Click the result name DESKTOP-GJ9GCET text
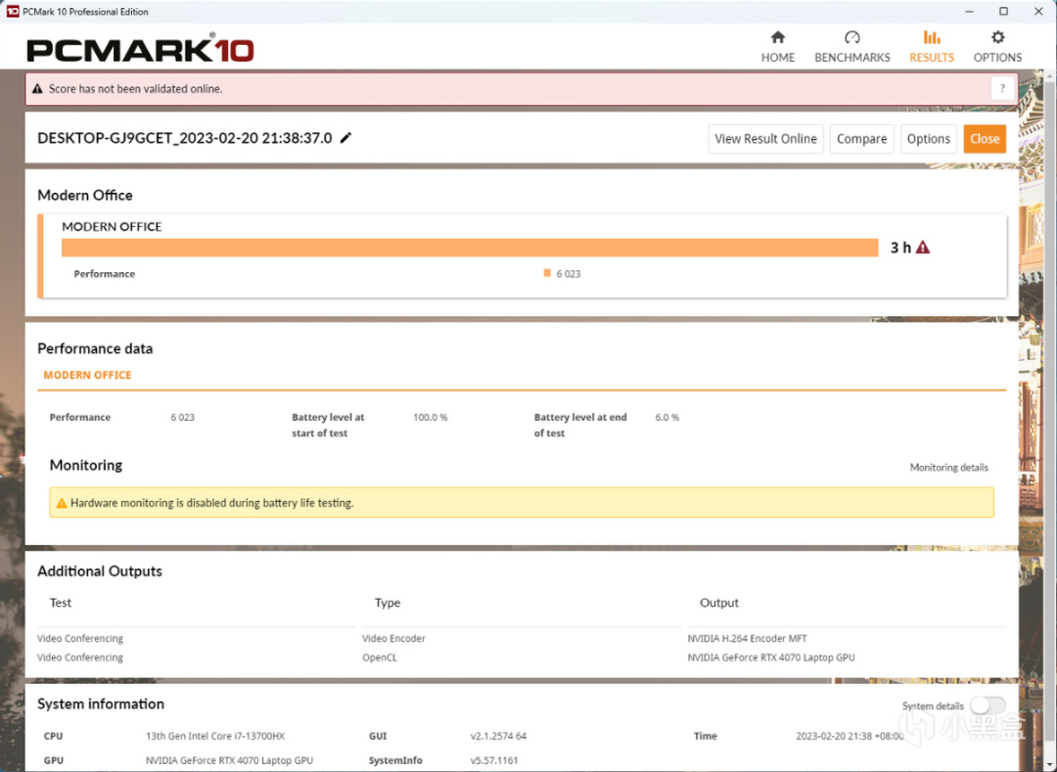 point(185,138)
